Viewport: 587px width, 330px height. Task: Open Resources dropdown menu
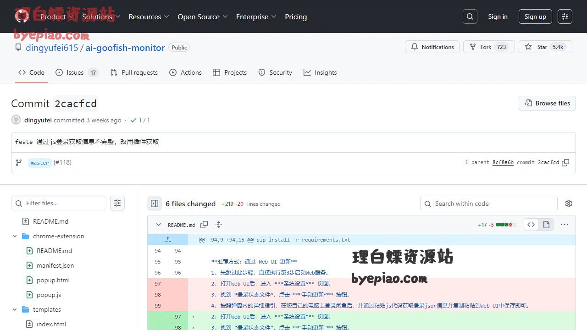point(149,16)
